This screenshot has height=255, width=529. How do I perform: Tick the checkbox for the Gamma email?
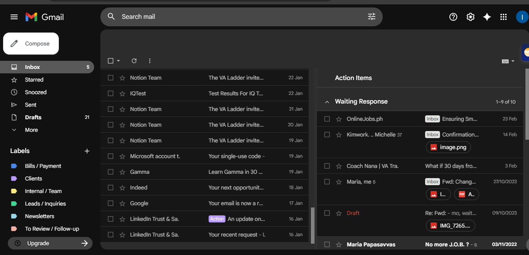(x=111, y=172)
